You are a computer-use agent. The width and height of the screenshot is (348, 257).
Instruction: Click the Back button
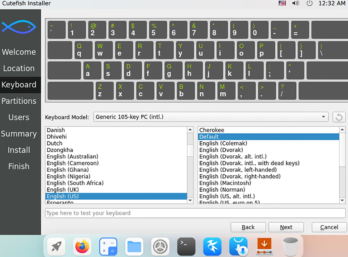[248, 227]
